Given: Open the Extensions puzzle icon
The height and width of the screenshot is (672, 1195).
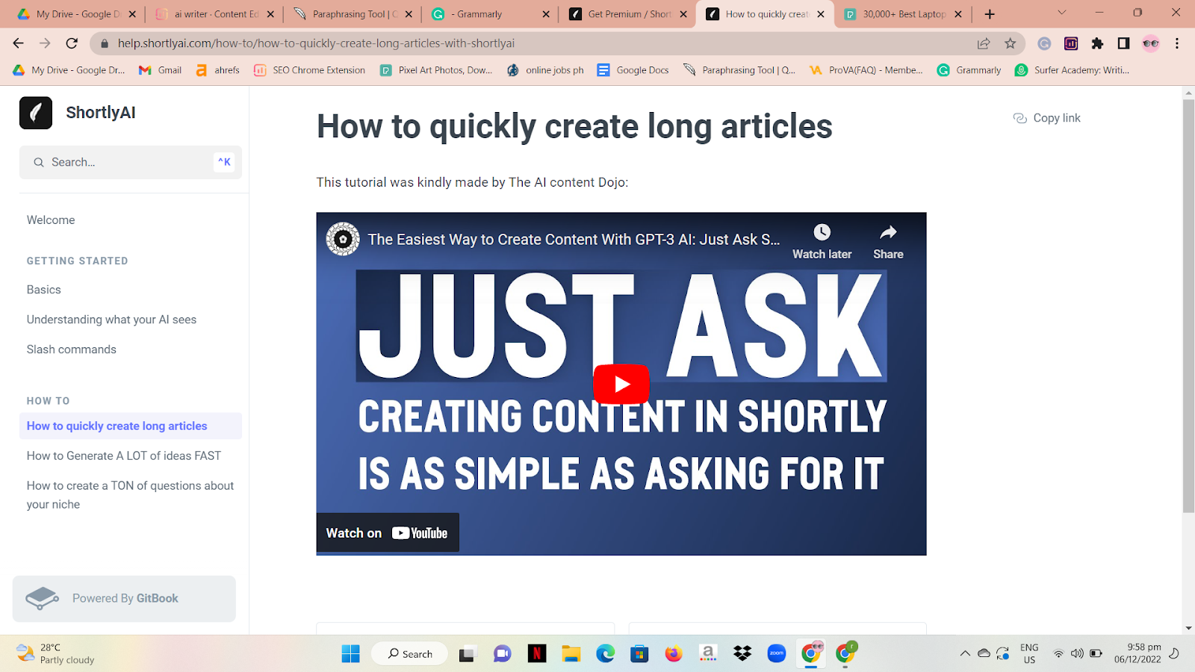Looking at the screenshot, I should (x=1097, y=43).
